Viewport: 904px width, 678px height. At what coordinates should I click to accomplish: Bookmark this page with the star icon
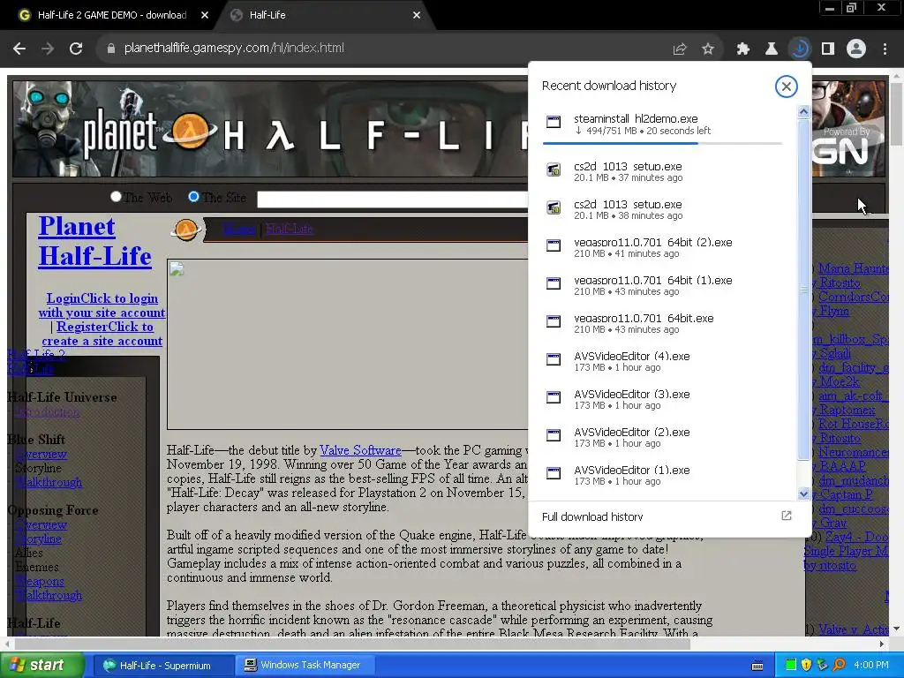click(708, 49)
